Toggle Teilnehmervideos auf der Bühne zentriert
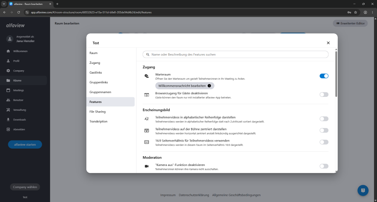This screenshot has width=377, height=202. [x=324, y=130]
